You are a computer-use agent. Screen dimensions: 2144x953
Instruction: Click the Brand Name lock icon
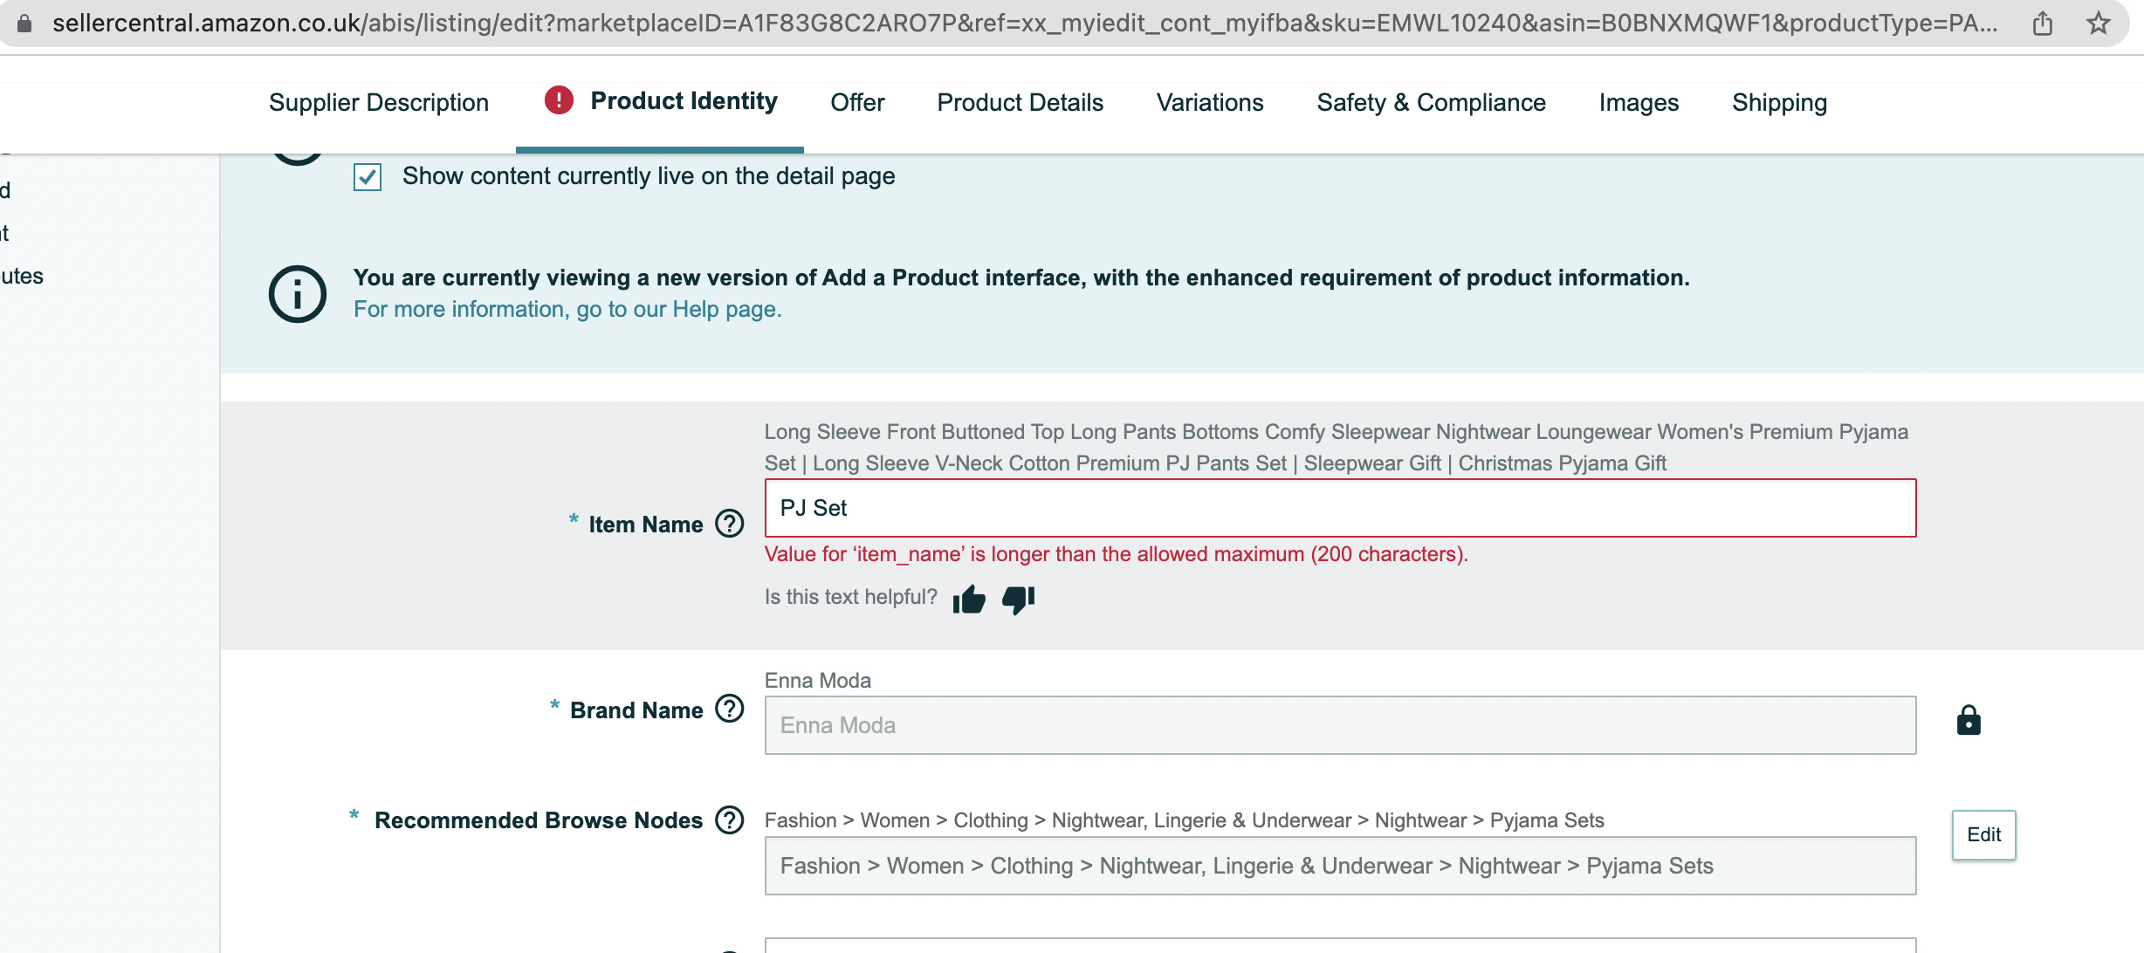pos(1968,721)
